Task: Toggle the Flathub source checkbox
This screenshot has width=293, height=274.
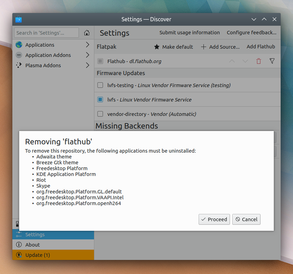Action: pos(100,61)
